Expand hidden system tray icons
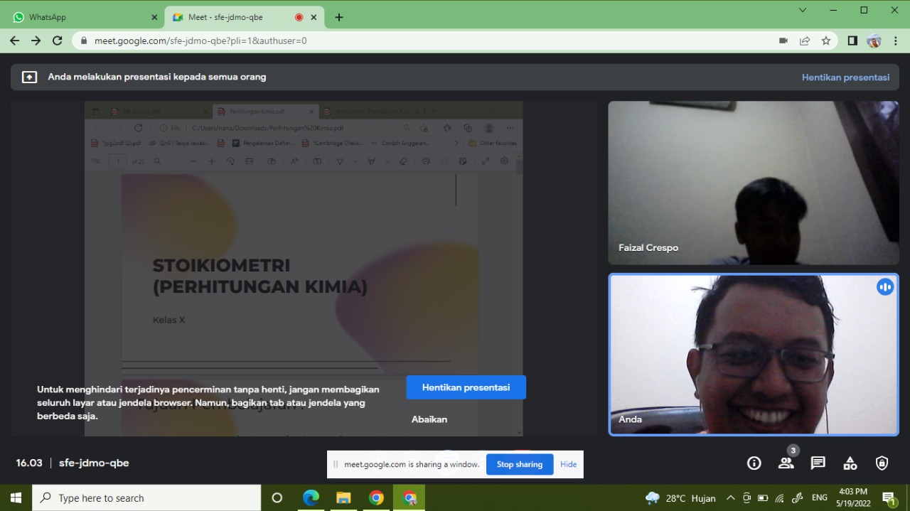 click(730, 498)
